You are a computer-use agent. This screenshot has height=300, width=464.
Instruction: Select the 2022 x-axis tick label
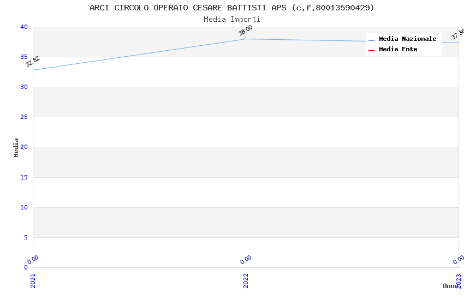tap(246, 280)
